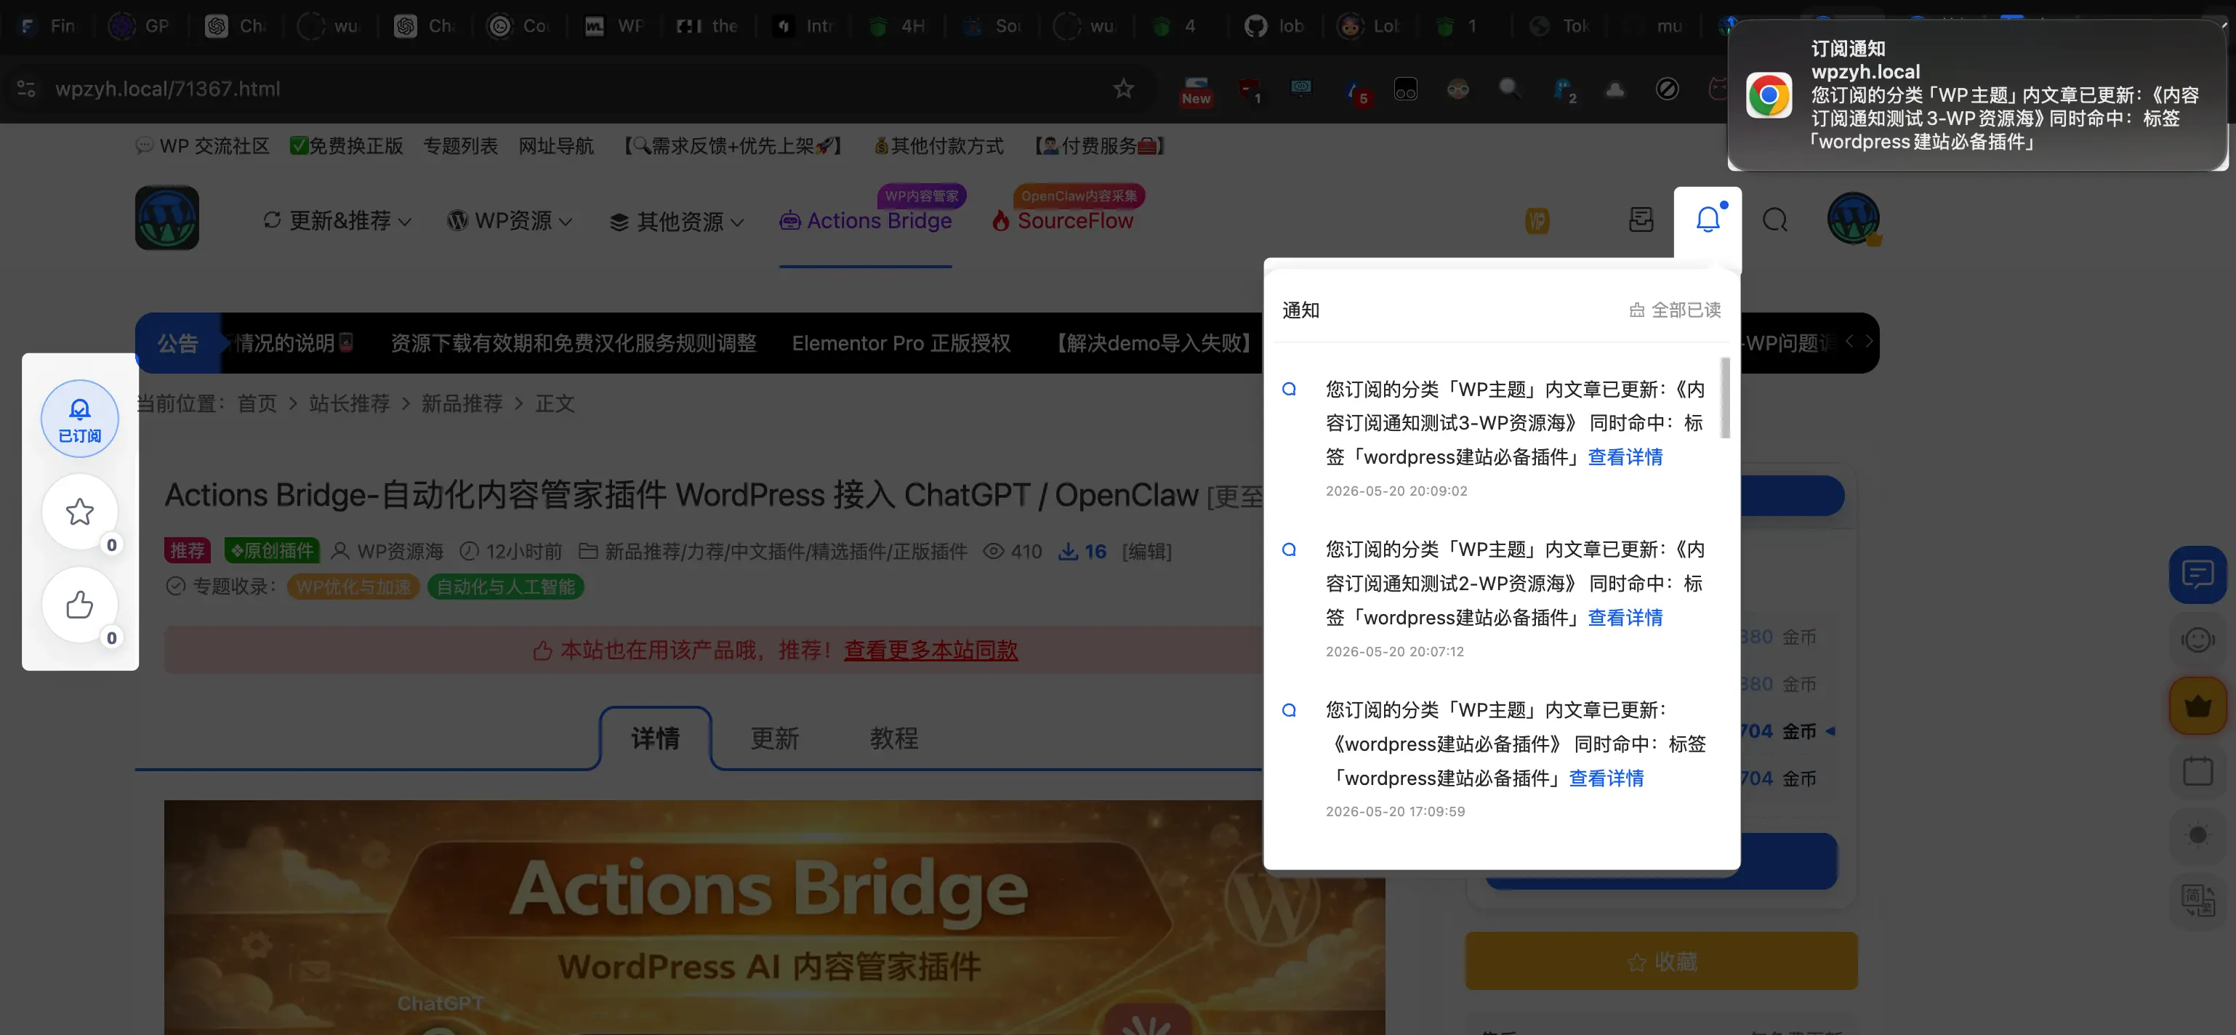This screenshot has height=1035, width=2236.
Task: Open the VIP badge icon in header
Action: click(1537, 220)
